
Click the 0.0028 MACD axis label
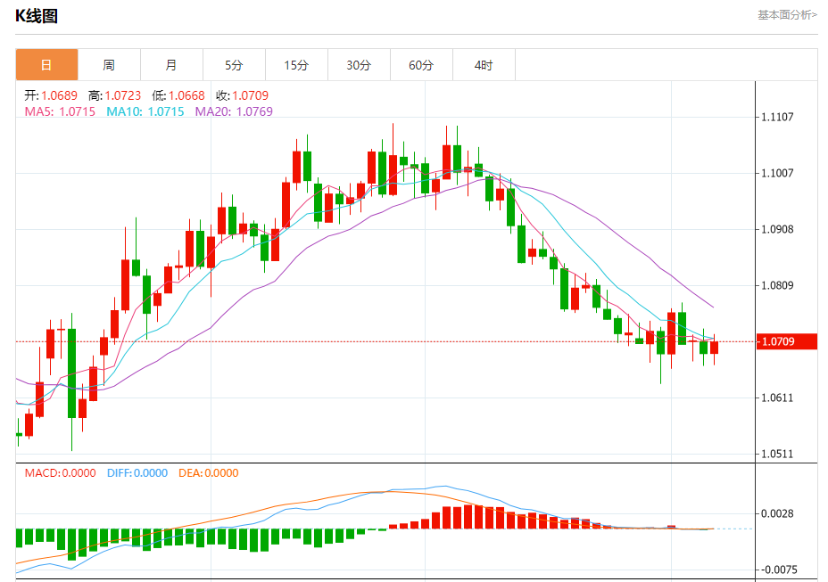[777, 513]
